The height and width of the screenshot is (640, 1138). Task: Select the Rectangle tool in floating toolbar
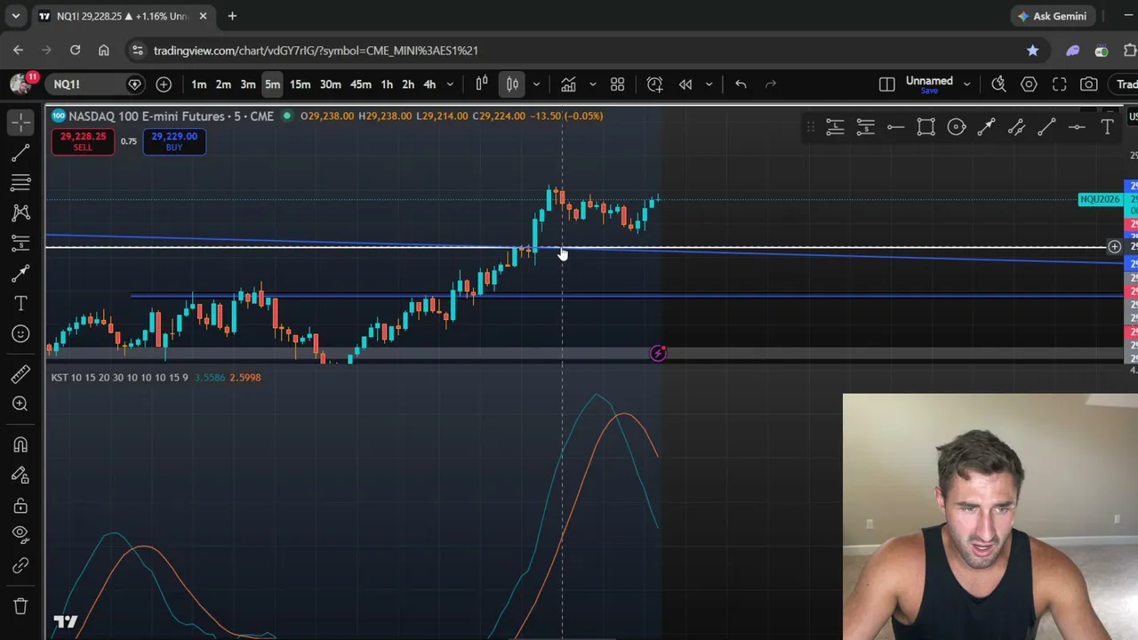926,128
